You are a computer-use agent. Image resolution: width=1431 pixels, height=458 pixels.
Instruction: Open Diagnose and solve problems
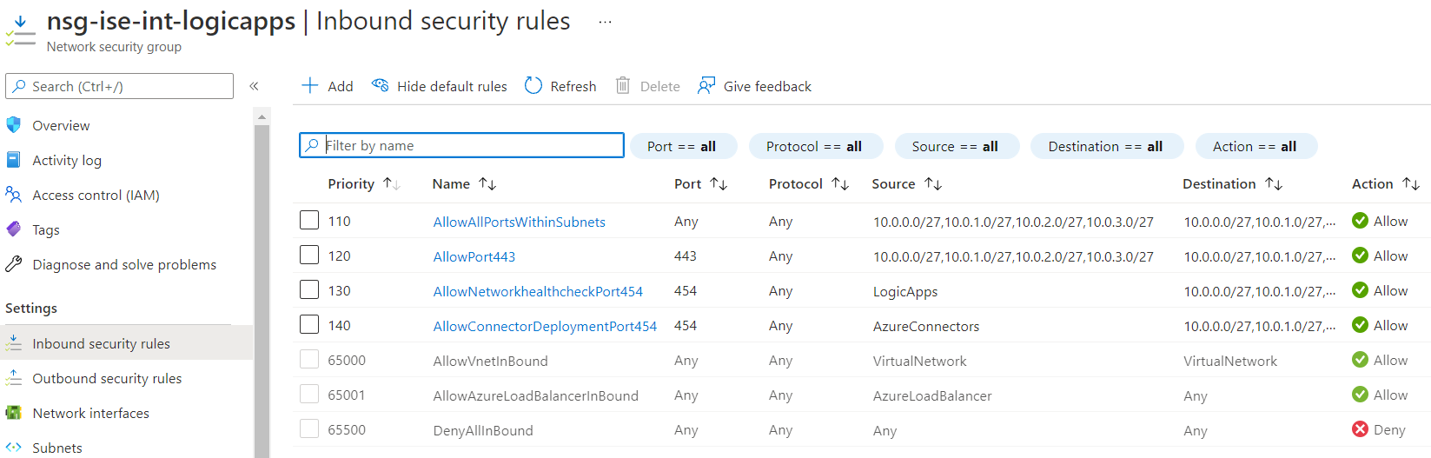124,264
